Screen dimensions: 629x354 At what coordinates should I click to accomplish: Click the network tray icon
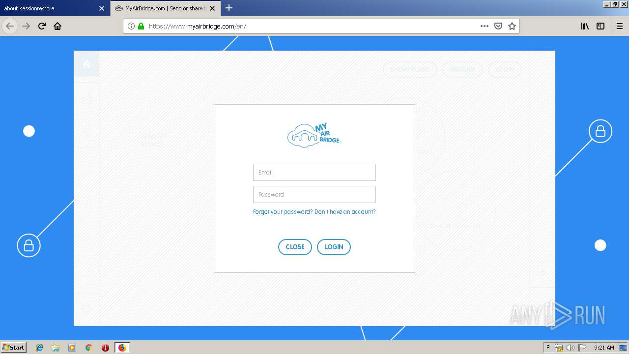pyautogui.click(x=559, y=348)
